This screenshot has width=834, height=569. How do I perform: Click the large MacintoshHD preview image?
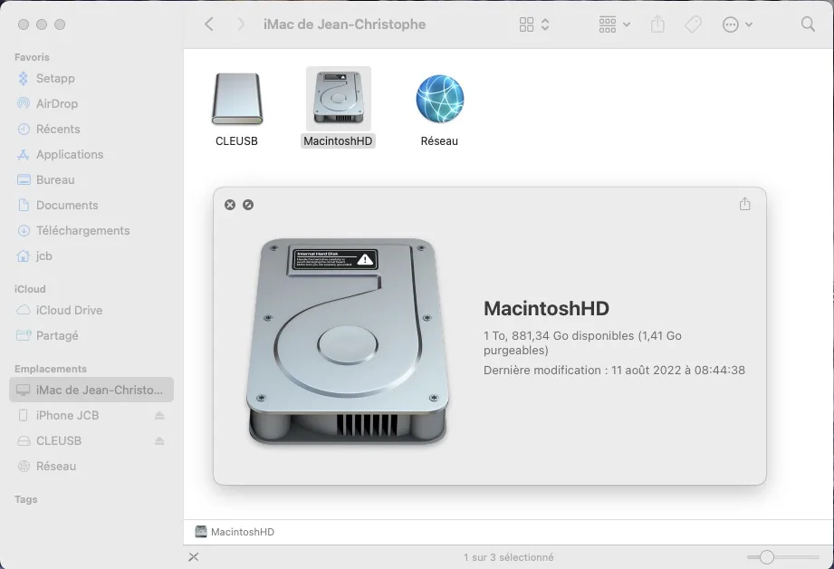[x=348, y=342]
